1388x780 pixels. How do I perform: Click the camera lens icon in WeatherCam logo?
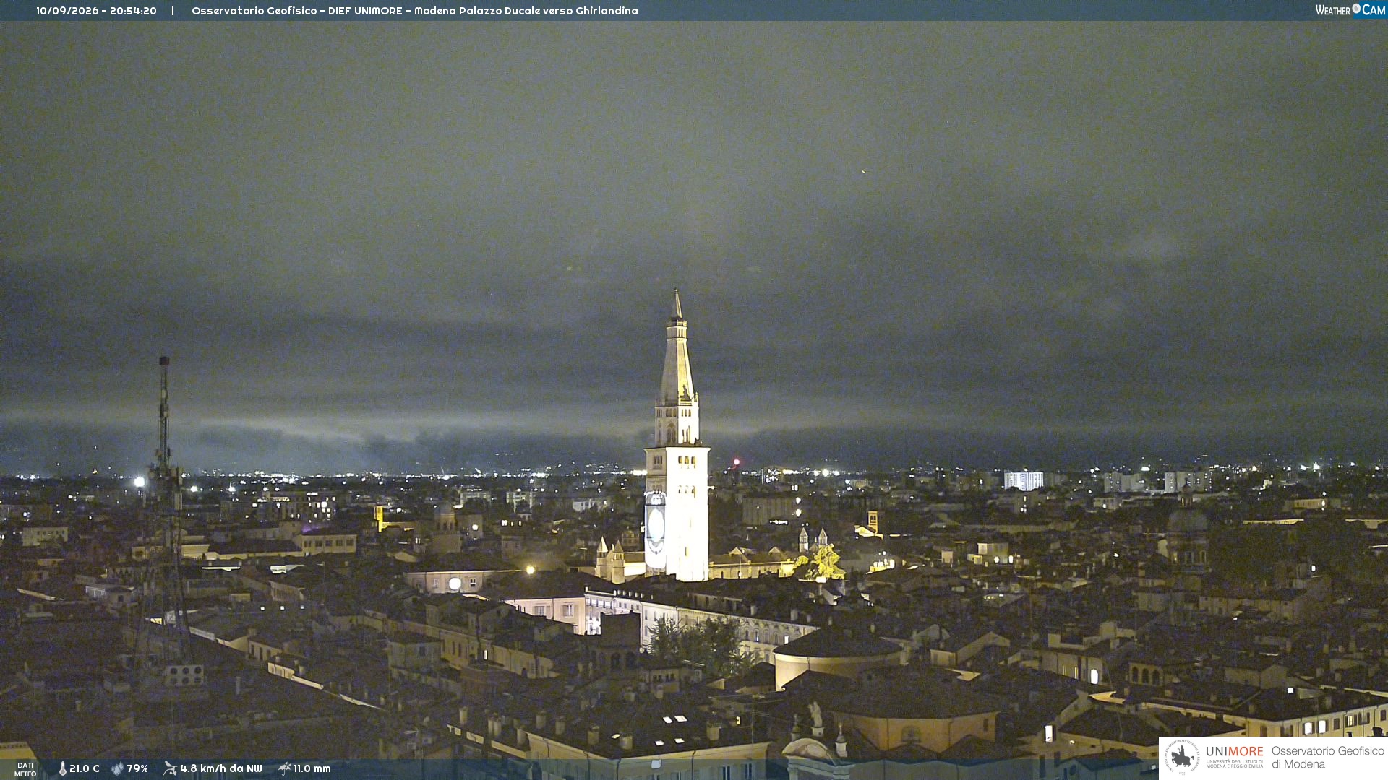(x=1356, y=9)
